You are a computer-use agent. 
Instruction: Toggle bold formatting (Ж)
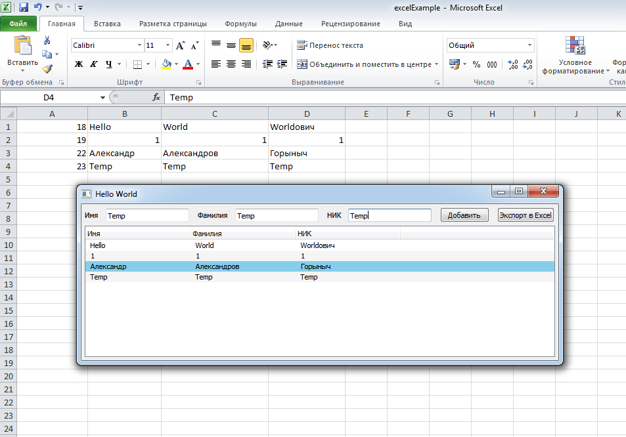(x=78, y=64)
